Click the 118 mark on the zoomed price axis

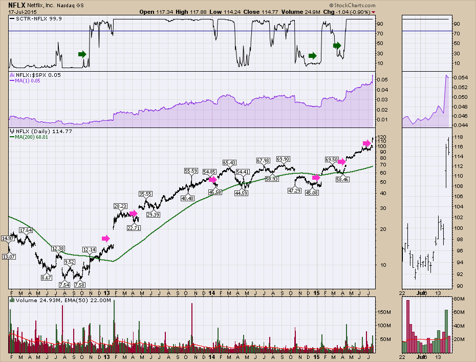click(459, 137)
